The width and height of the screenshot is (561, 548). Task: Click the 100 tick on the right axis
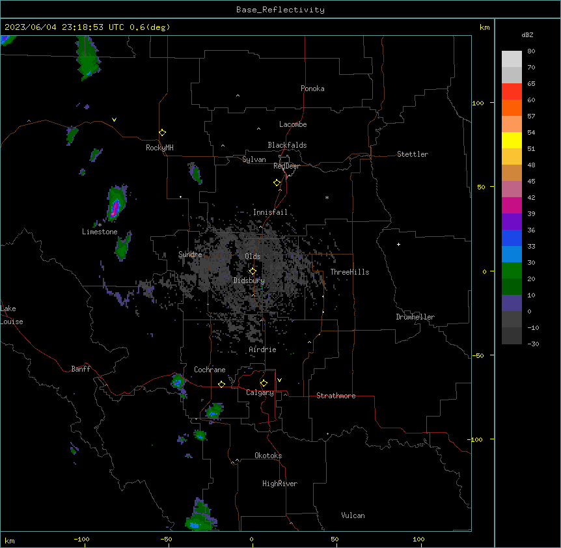click(478, 103)
